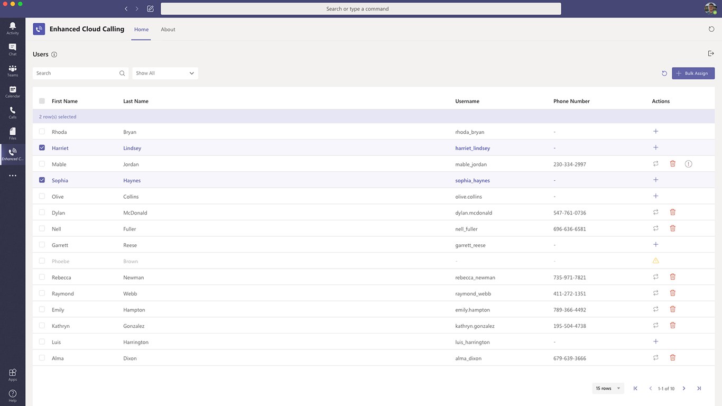This screenshot has width=722, height=406.
Task: Assign a number to Rhoda Bryan
Action: point(655,131)
